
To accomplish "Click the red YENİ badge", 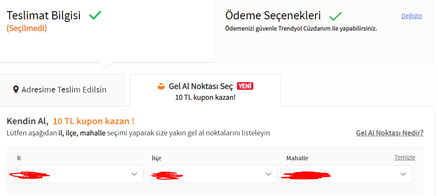I will click(245, 86).
